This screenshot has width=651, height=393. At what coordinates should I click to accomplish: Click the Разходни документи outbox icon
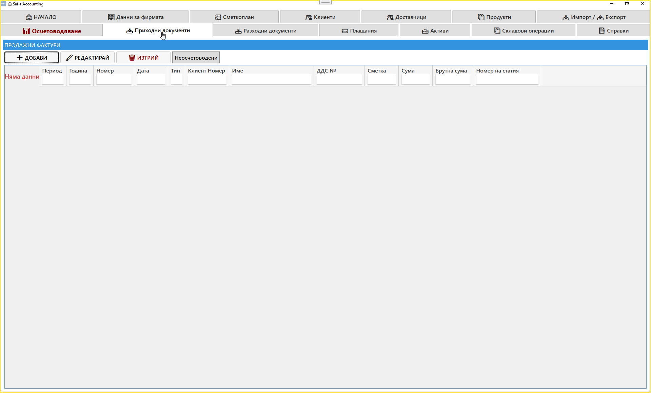[238, 31]
